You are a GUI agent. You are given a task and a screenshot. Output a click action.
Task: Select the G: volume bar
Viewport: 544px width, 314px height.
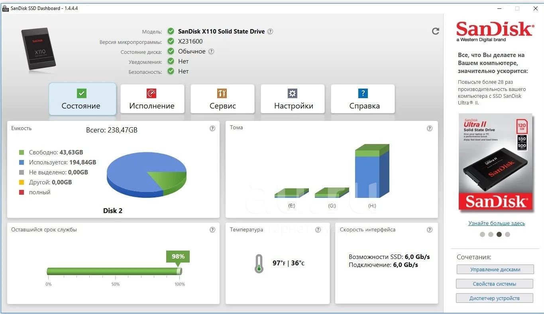pos(332,193)
